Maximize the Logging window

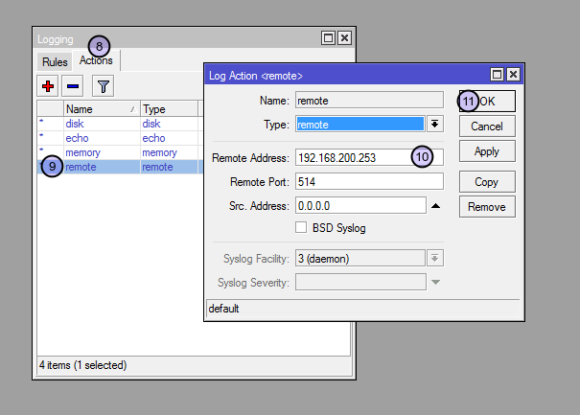pos(328,38)
